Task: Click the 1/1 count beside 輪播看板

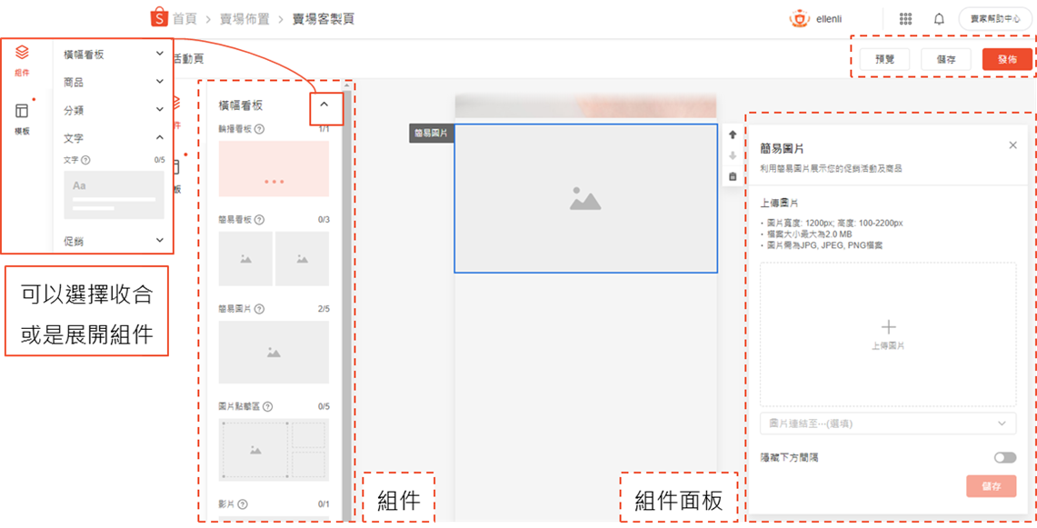Action: pos(324,129)
